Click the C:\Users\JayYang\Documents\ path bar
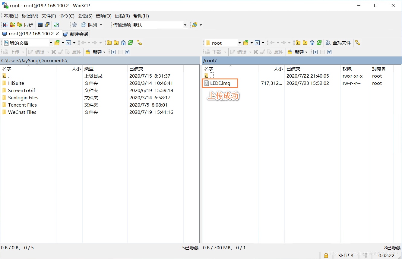Viewport: 402px width, 259px height. pyautogui.click(x=100, y=61)
